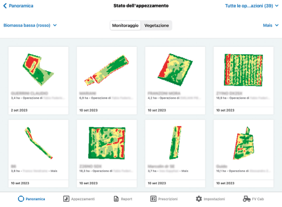Open the FV Cab tractor icon
Viewport: 282px width, 207px height.
coord(246,199)
